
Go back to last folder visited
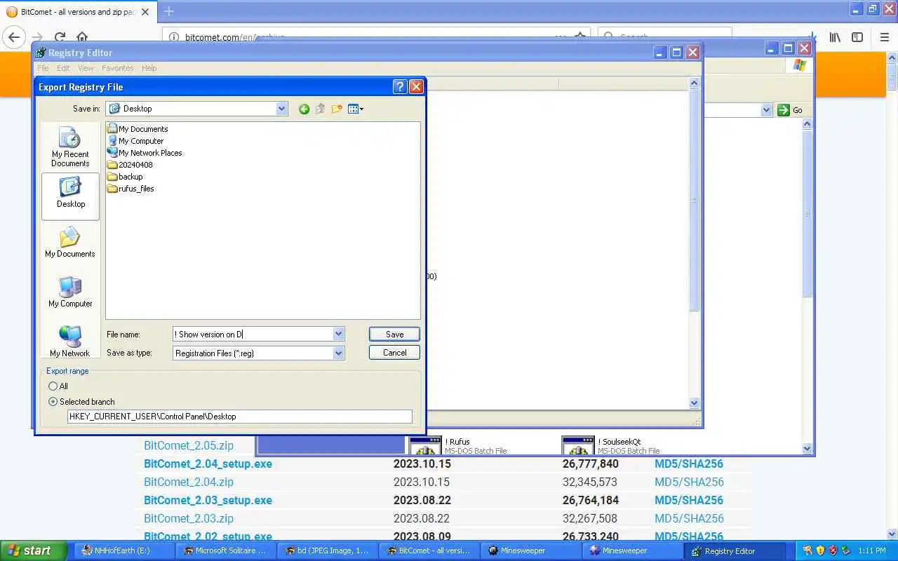tap(304, 109)
